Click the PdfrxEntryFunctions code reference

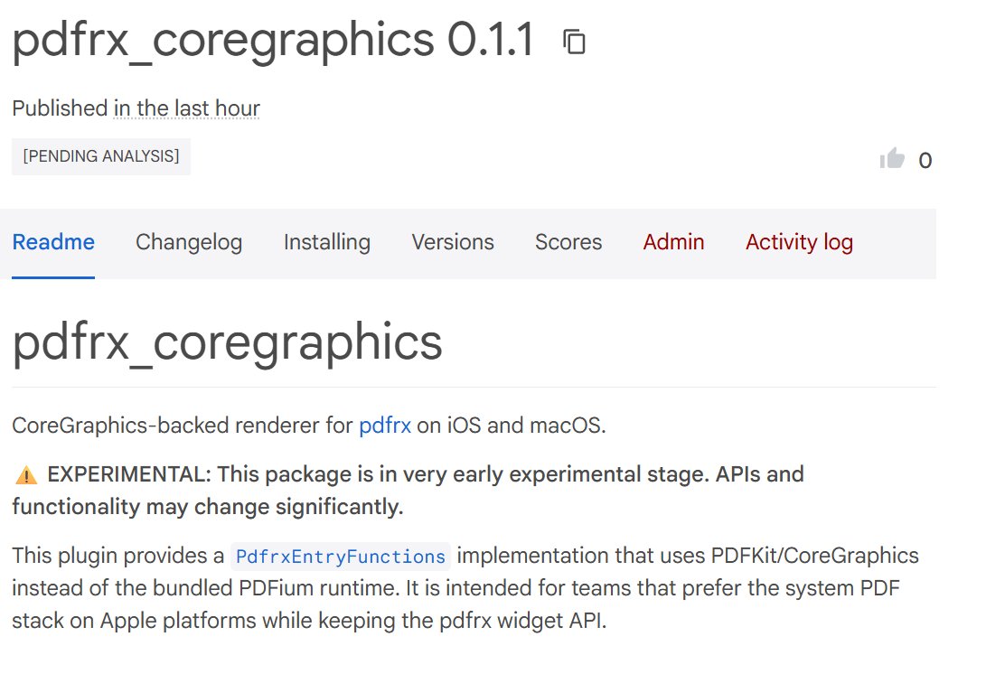click(340, 557)
